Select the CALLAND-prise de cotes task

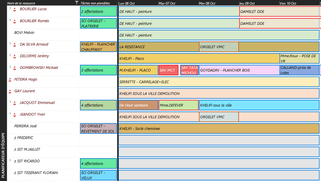[x=299, y=70]
